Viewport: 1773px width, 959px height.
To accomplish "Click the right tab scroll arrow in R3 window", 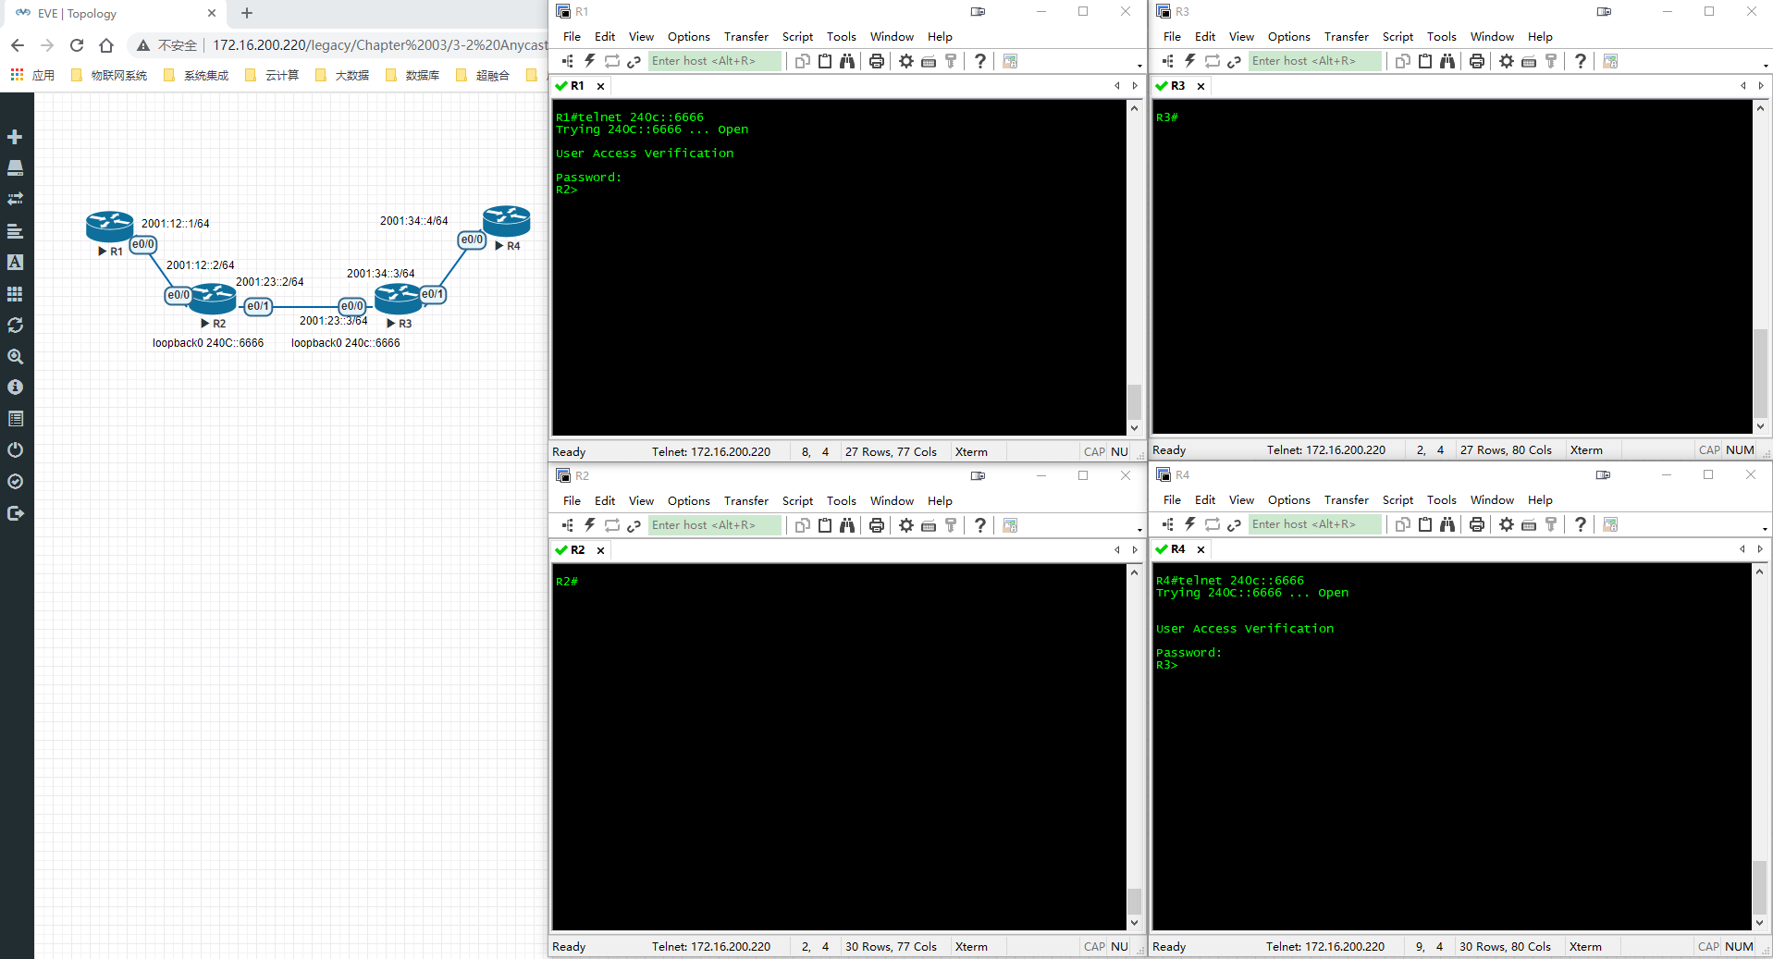I will click(1761, 86).
